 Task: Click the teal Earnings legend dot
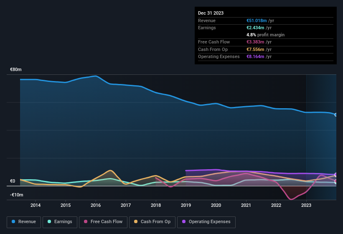[x=49, y=221]
